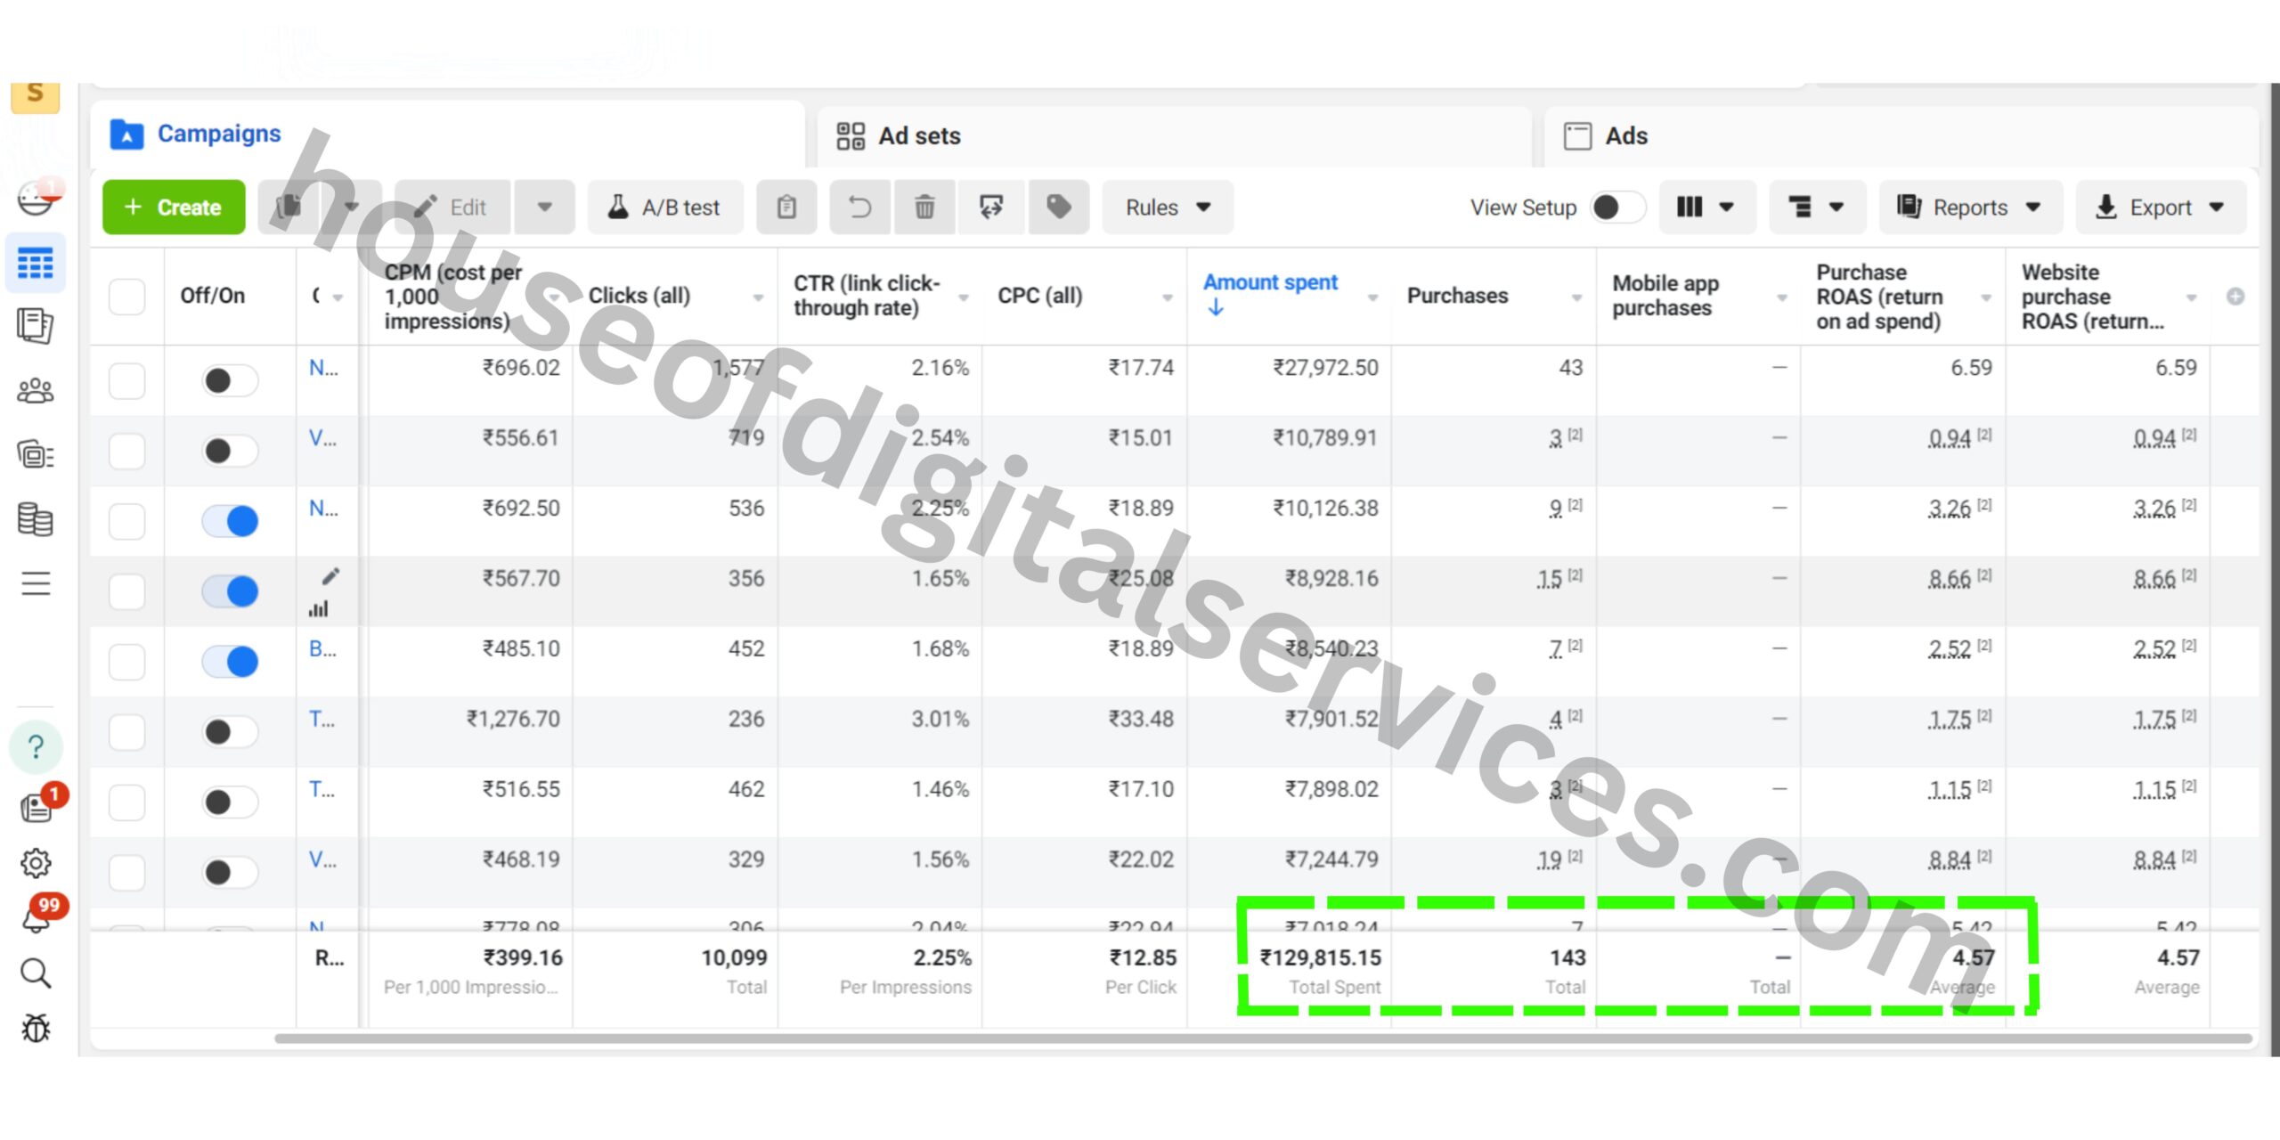Turn on the campaign spending ₹7,901.52
2280x1140 pixels.
230,732
